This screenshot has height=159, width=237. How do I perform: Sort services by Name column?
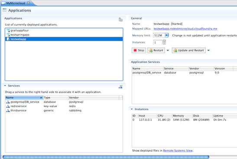tap(24, 98)
